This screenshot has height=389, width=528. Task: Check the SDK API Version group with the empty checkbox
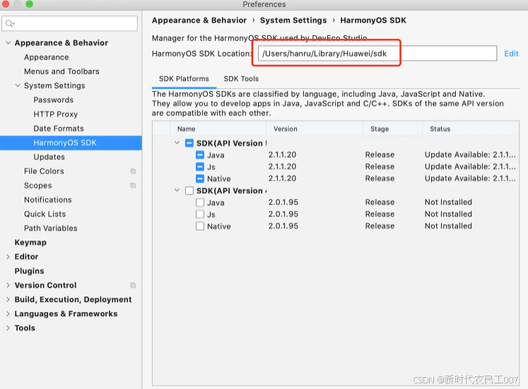[189, 191]
